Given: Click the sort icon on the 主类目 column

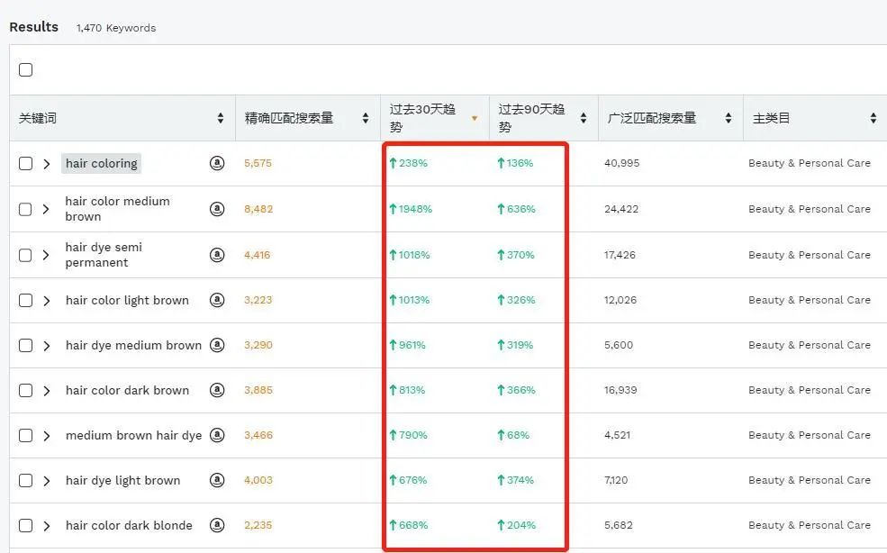Looking at the screenshot, I should pyautogui.click(x=873, y=117).
